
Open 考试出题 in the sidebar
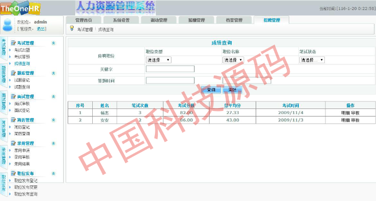coord(22,50)
